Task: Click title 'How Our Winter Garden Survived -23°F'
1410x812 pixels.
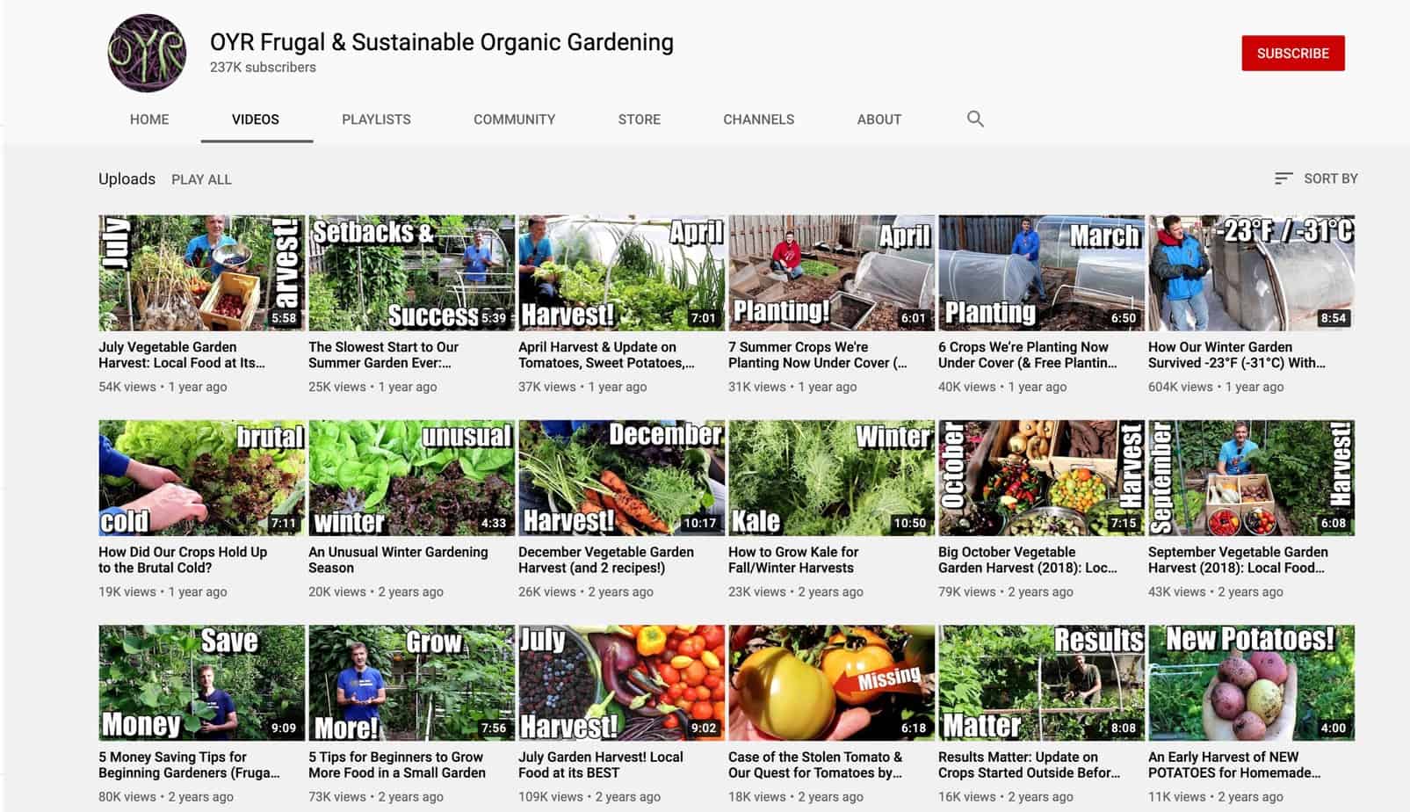Action: click(1237, 355)
